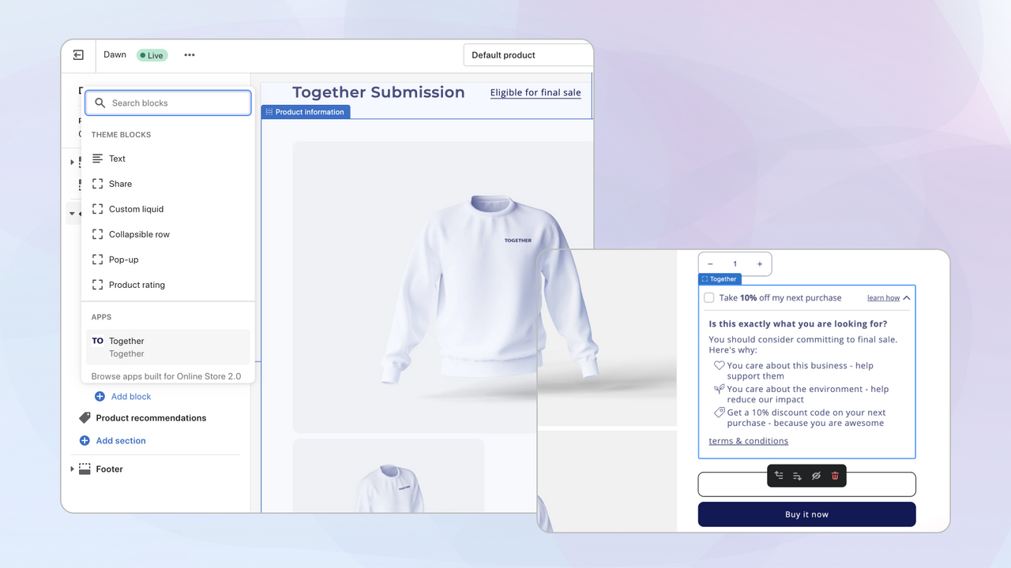Expand the Footer section

pyautogui.click(x=73, y=469)
